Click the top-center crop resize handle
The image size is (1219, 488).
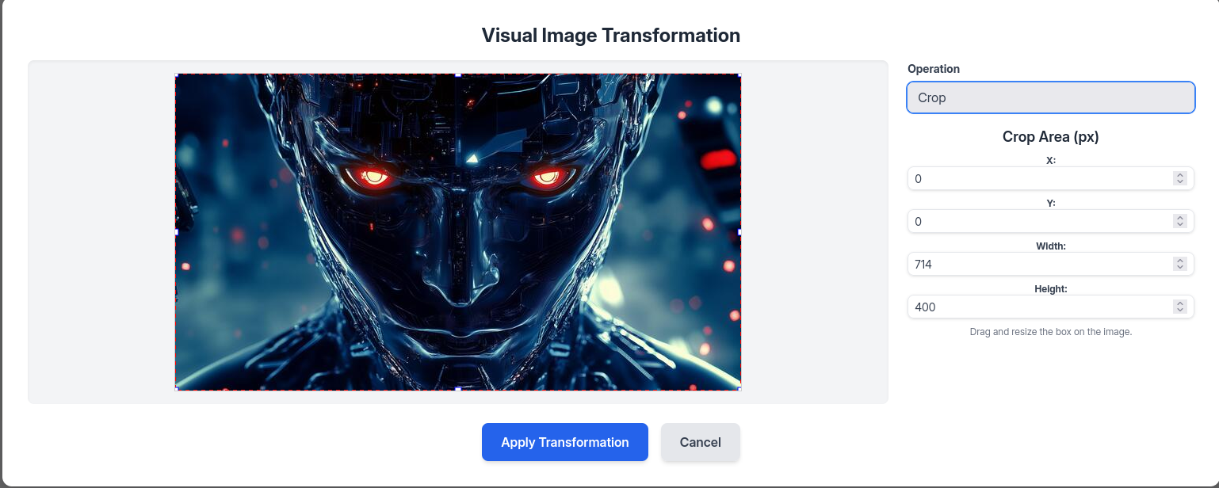coord(458,74)
